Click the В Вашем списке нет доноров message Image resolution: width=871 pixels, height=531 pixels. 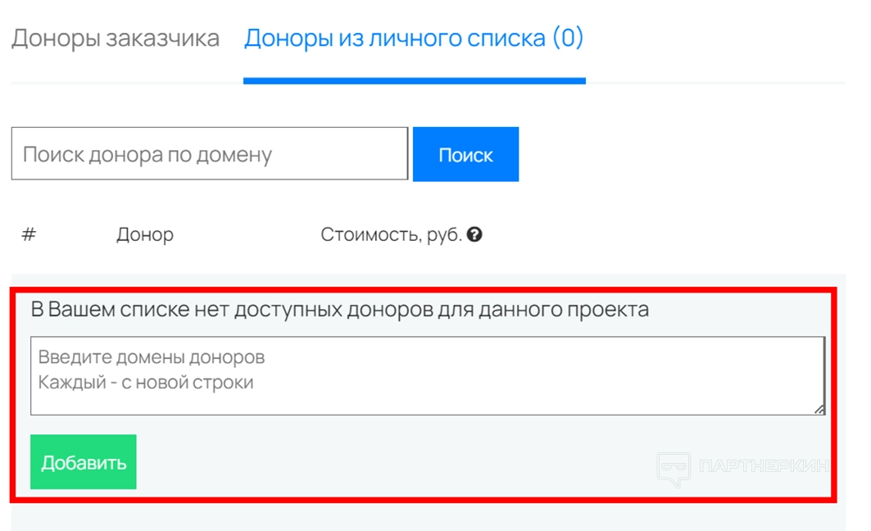tap(339, 310)
